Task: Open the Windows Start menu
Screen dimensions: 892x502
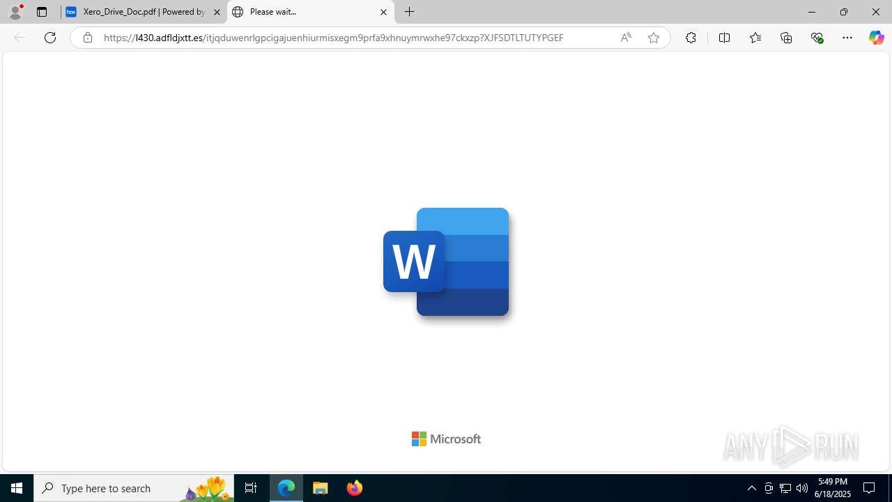Action: click(17, 488)
